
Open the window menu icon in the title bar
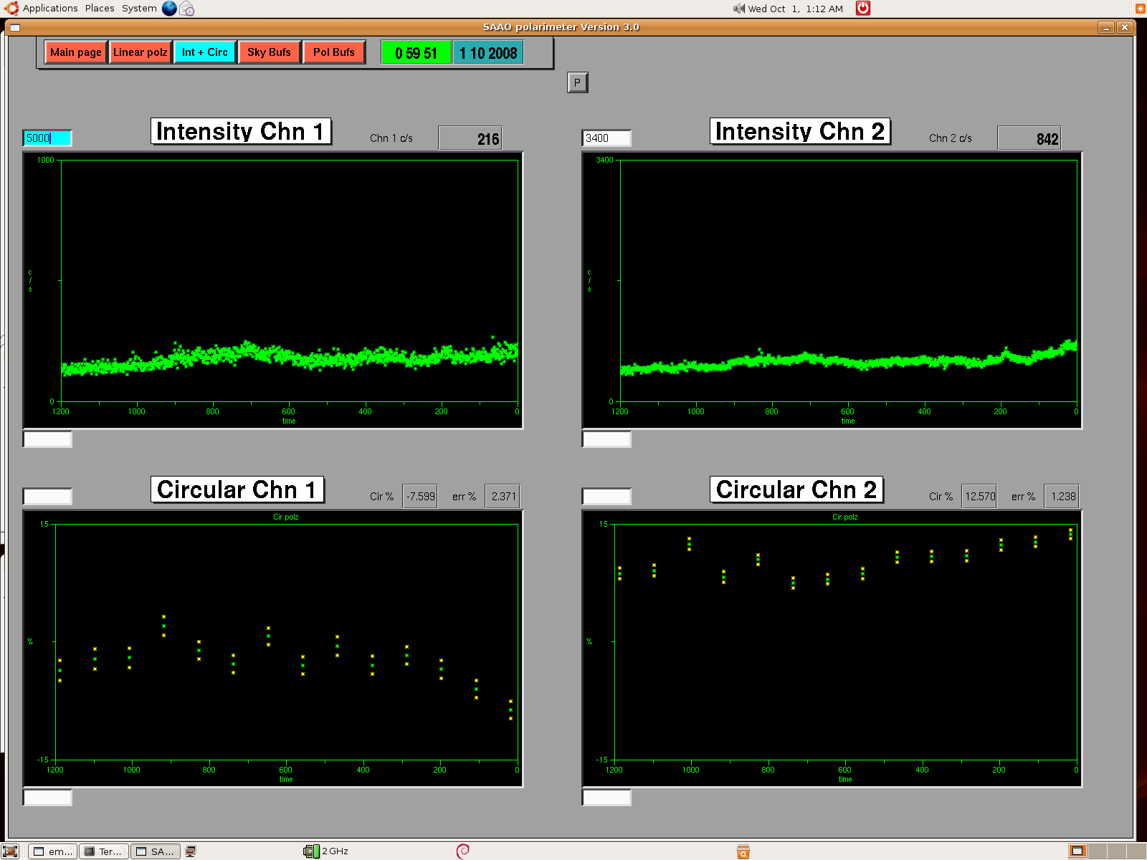(x=14, y=27)
